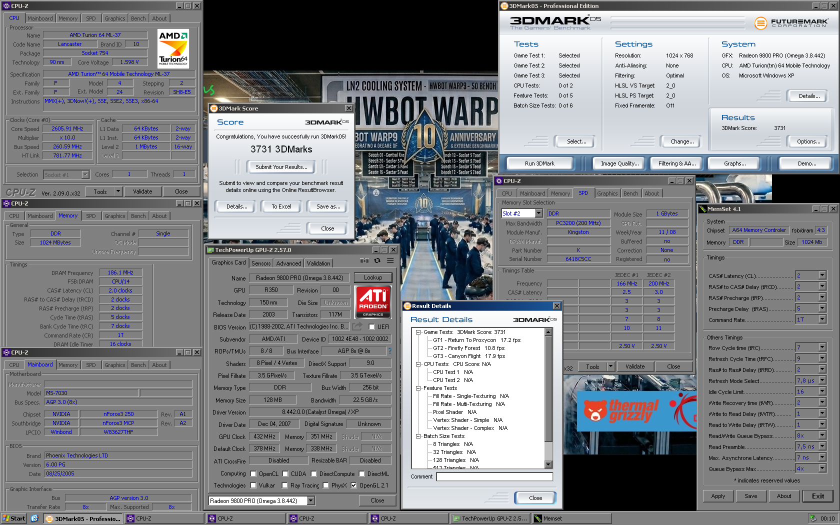Screen dimensions: 840x525
Task: Click the Submit Your Results button
Action: (281, 167)
